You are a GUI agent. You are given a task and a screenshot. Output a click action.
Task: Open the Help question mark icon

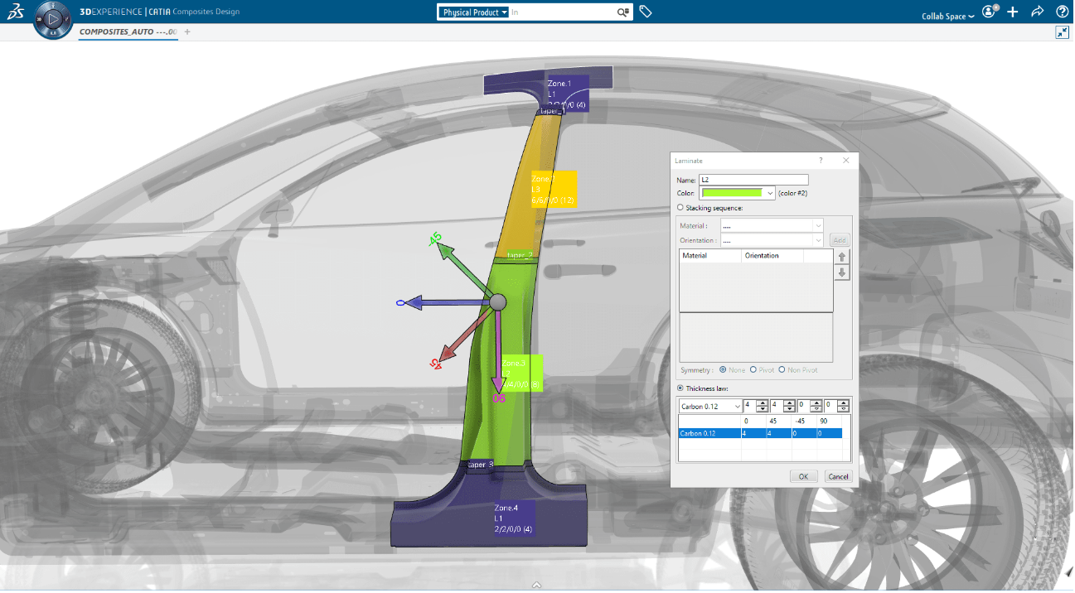[1062, 12]
